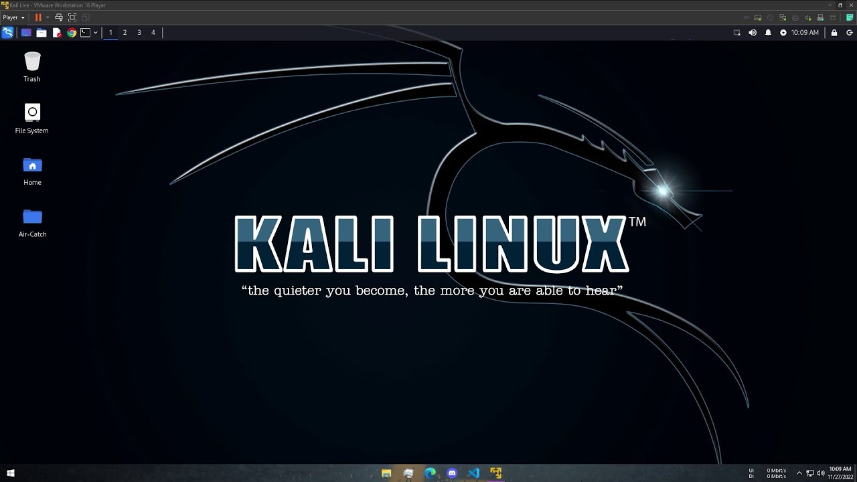Lock the Kali screen via padlock
The image size is (857, 482).
pos(834,32)
